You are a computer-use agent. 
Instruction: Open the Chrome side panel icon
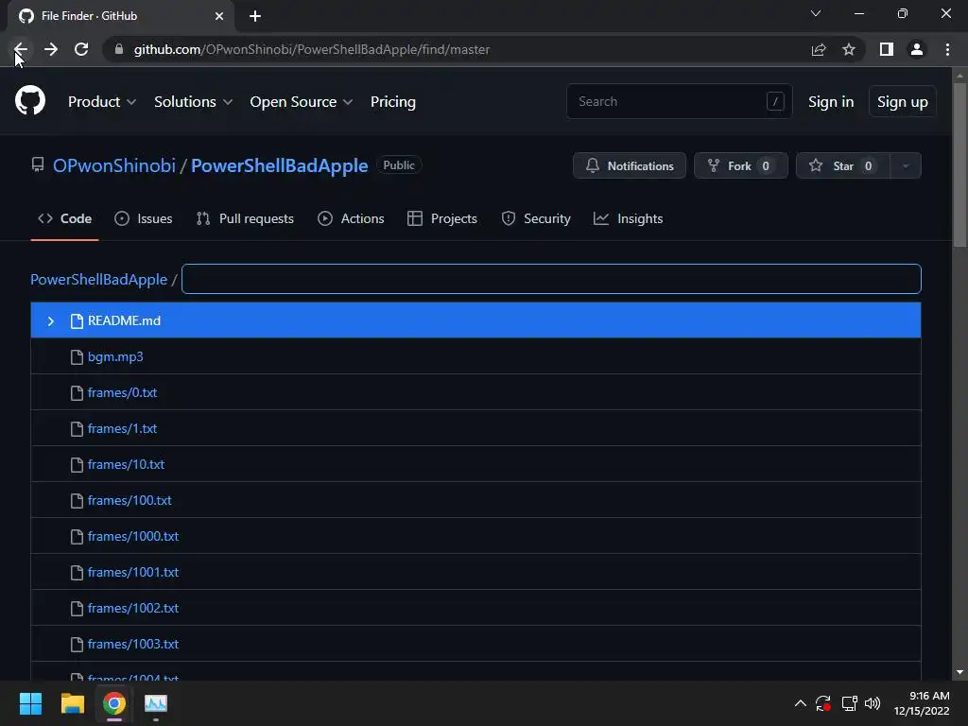[887, 49]
